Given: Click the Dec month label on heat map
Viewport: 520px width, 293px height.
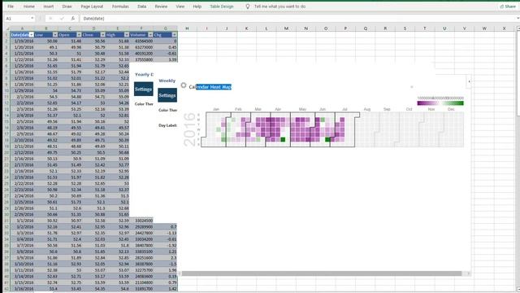Looking at the screenshot, I should click(x=451, y=109).
